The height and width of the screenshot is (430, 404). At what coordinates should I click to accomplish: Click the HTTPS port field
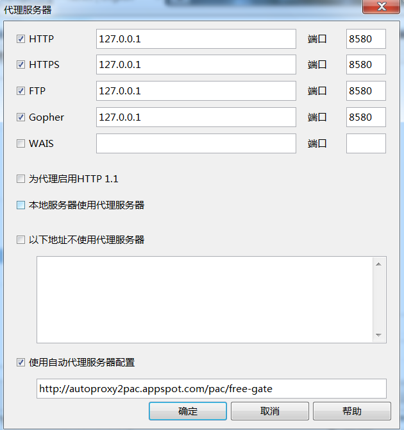click(366, 65)
